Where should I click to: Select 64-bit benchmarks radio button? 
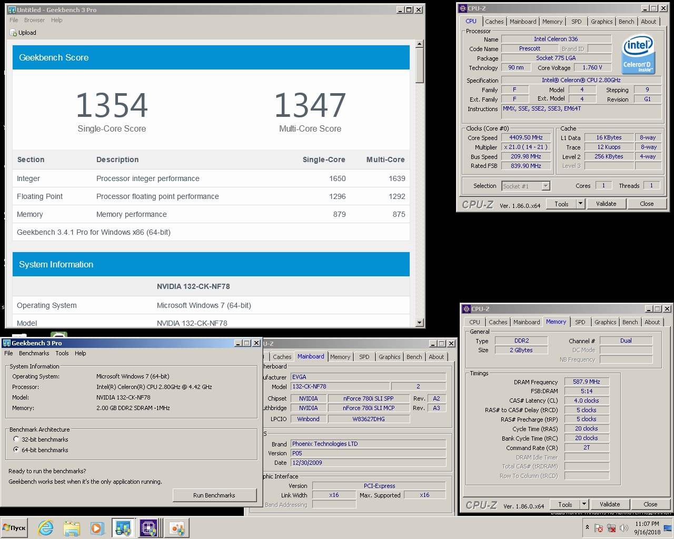coord(16,450)
